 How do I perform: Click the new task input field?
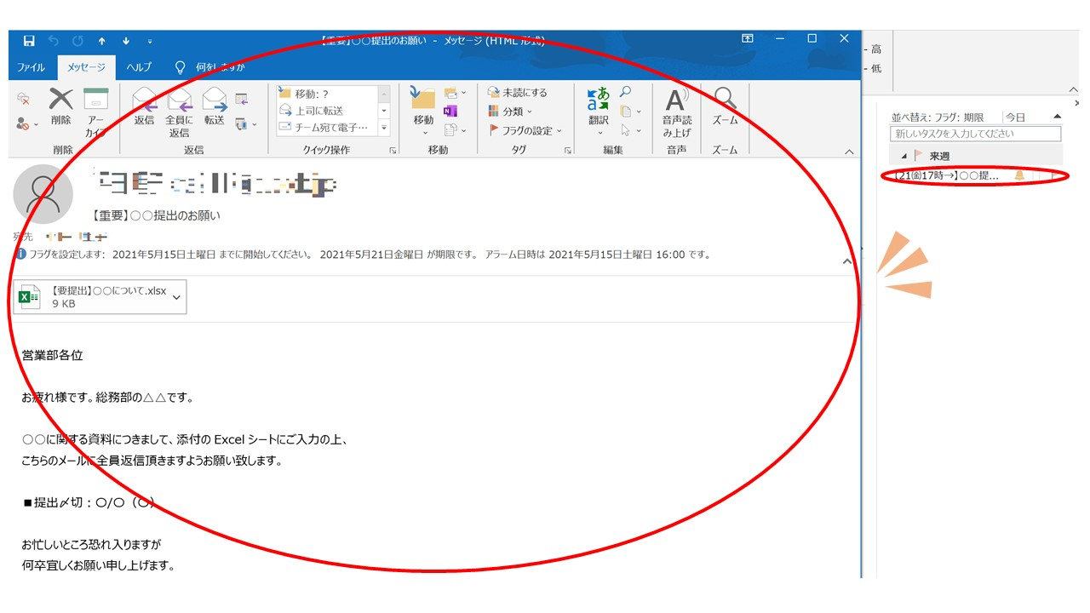pyautogui.click(x=975, y=134)
